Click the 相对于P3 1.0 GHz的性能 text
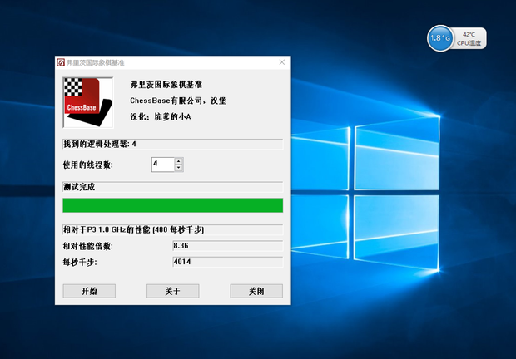Screen dimensions: 516x359 point(134,229)
